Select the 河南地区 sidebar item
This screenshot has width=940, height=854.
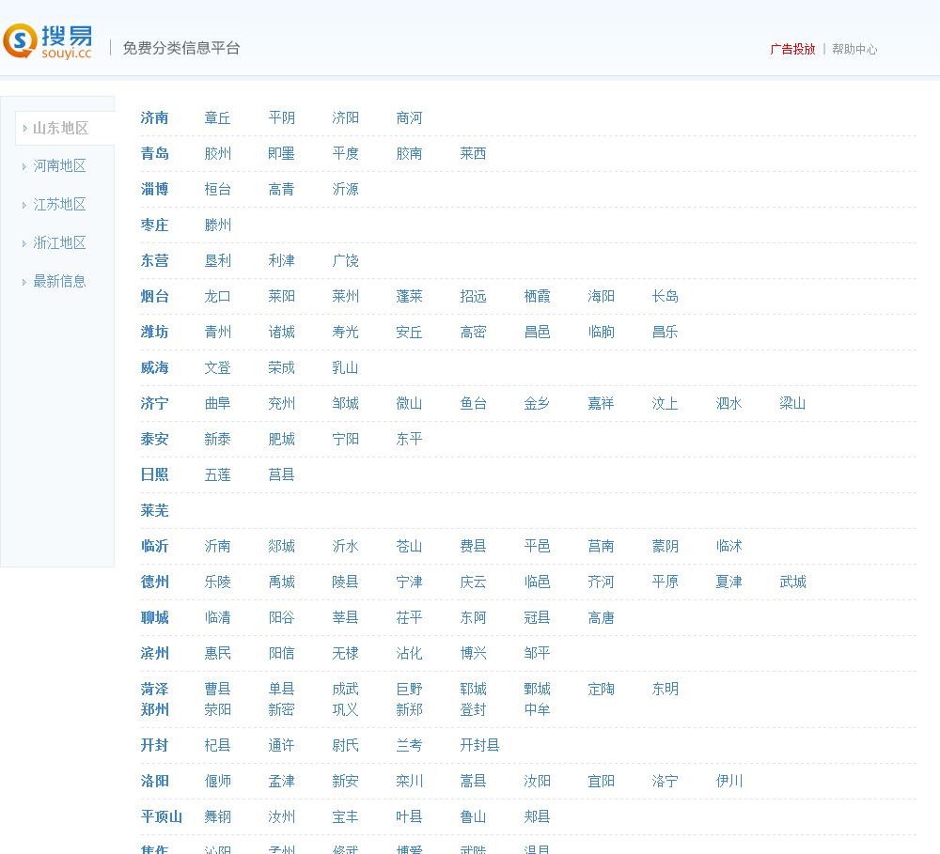click(x=59, y=166)
